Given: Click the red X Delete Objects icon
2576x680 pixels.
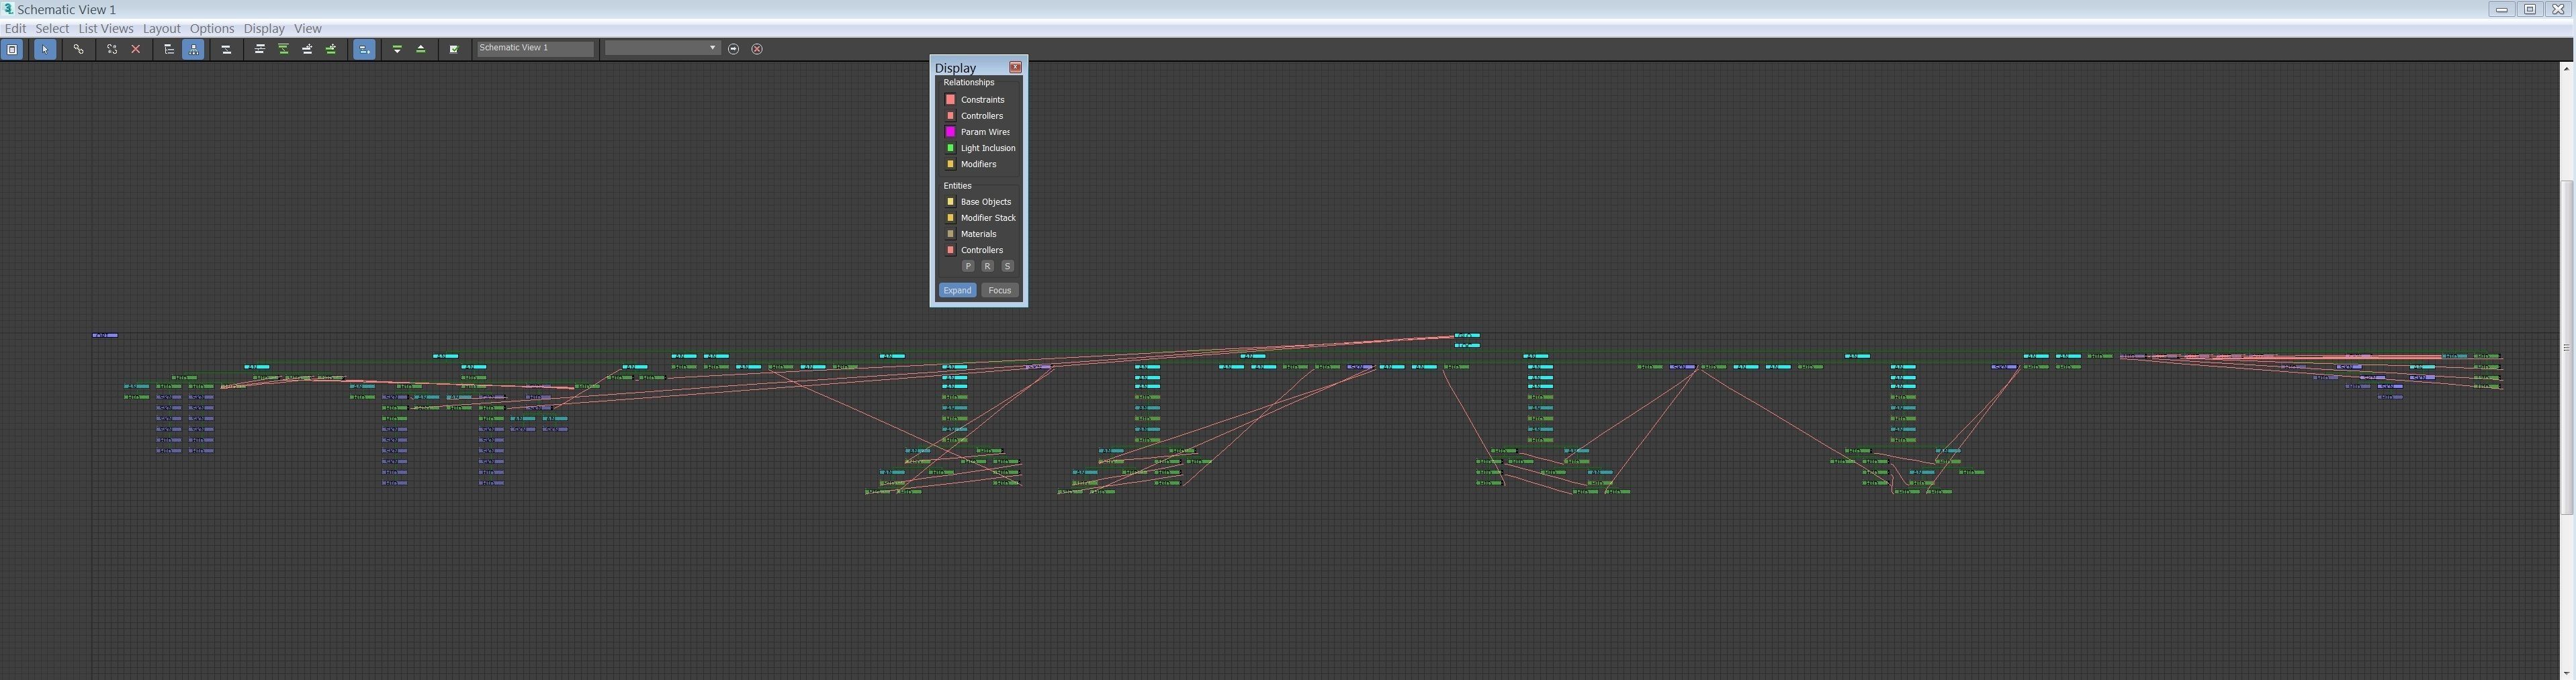Looking at the screenshot, I should [136, 49].
